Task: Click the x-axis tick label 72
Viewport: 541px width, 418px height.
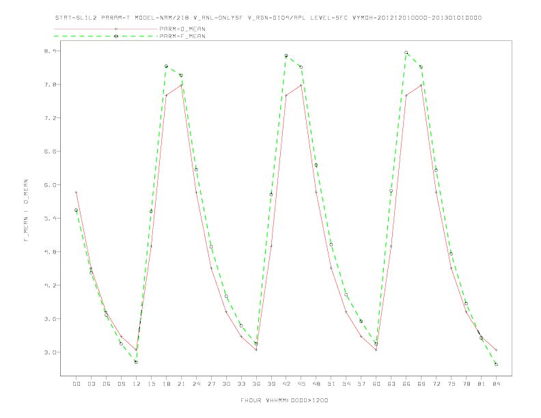Action: point(436,384)
